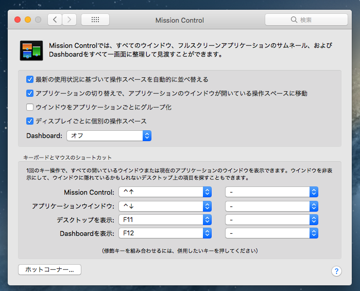
Task: Open Dashboardを表示 F12 shortcut dropdown
Action: tap(165, 233)
